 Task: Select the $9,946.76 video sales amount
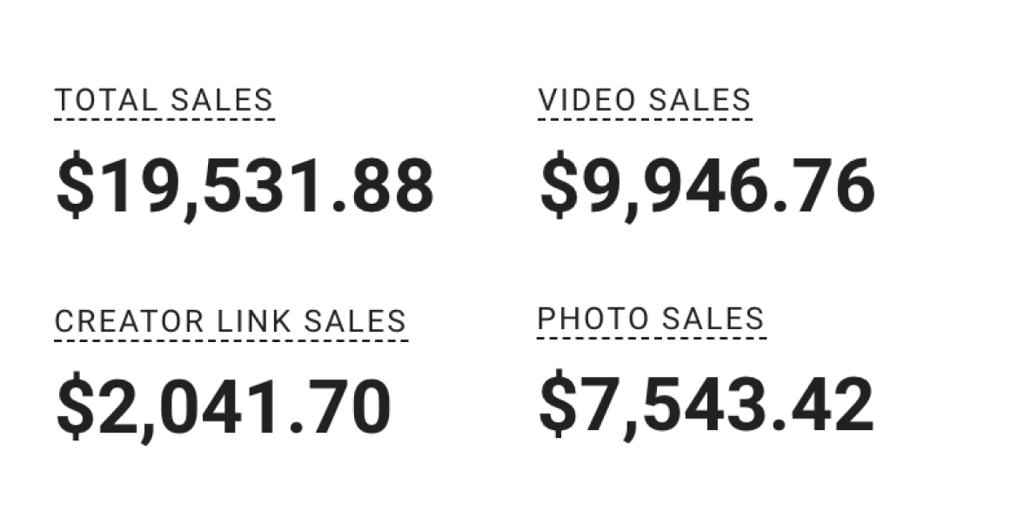pos(707,187)
